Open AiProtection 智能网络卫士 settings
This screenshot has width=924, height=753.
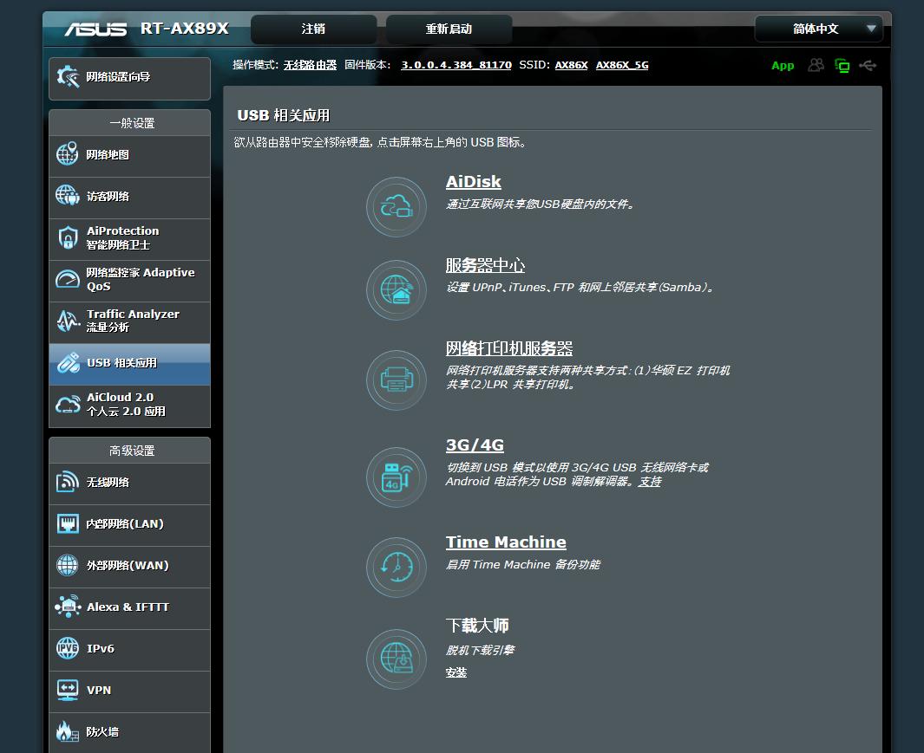click(128, 238)
